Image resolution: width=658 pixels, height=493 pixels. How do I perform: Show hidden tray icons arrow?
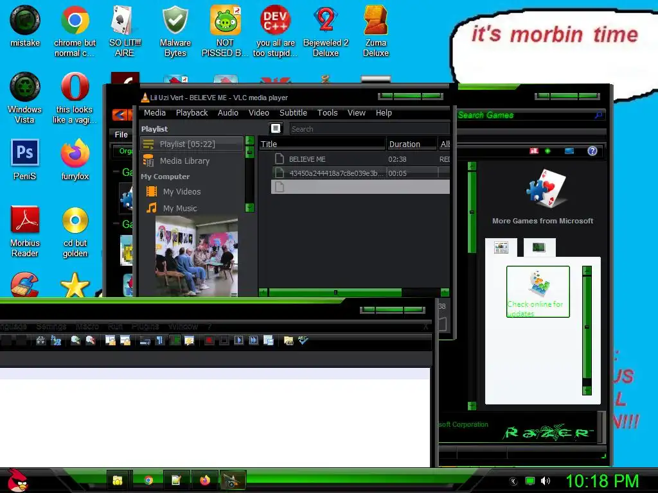(x=513, y=481)
